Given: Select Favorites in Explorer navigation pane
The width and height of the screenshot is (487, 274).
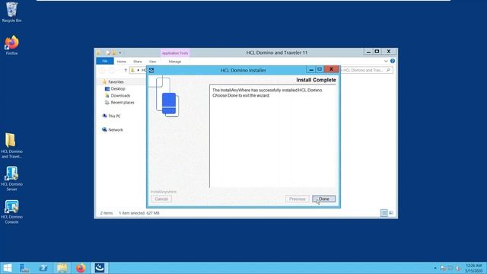Looking at the screenshot, I should [116, 81].
